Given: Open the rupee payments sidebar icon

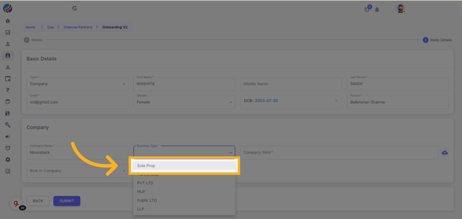Looking at the screenshot, I should tap(8, 90).
